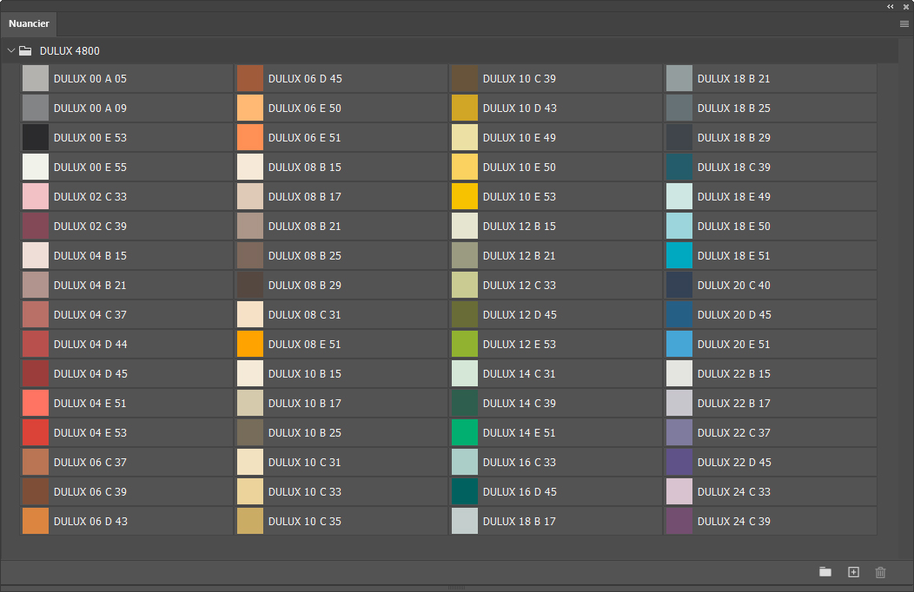Select the DULUX 00 A 05 swatch

pos(36,79)
